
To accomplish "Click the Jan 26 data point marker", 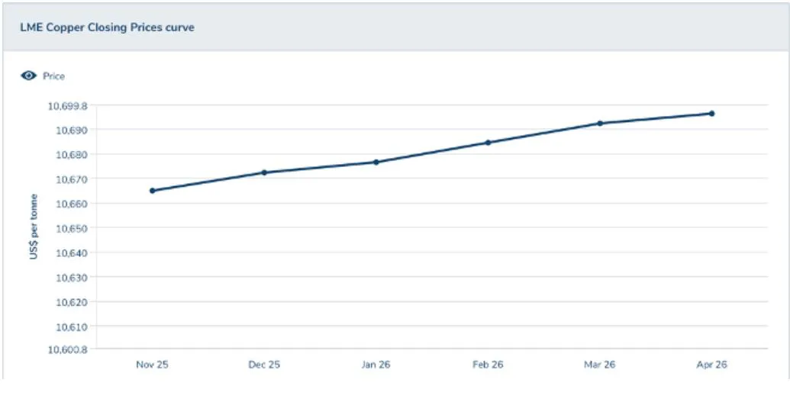I will (x=376, y=162).
